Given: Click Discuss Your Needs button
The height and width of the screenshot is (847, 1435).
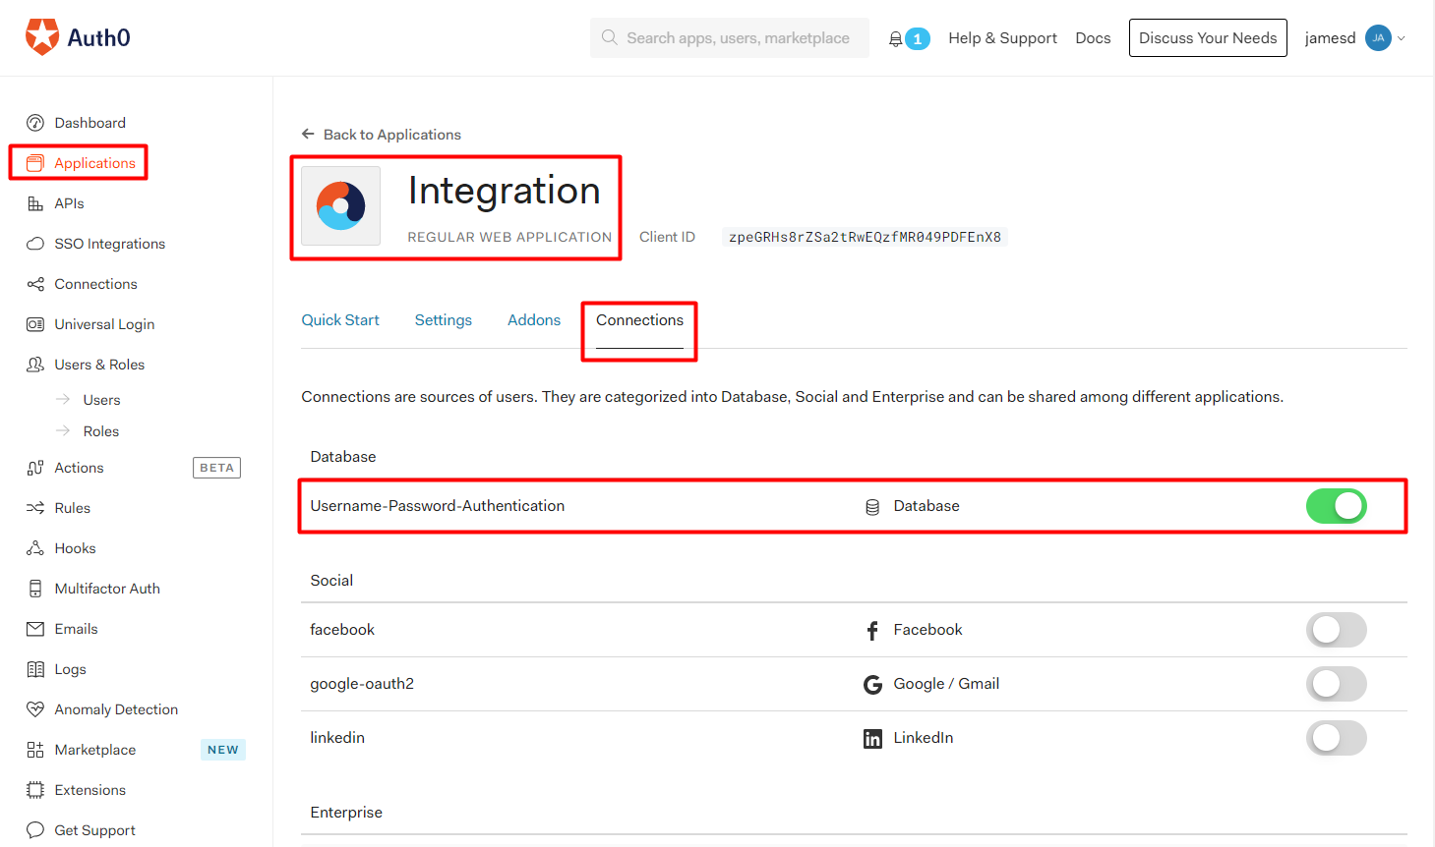Looking at the screenshot, I should click(1208, 38).
